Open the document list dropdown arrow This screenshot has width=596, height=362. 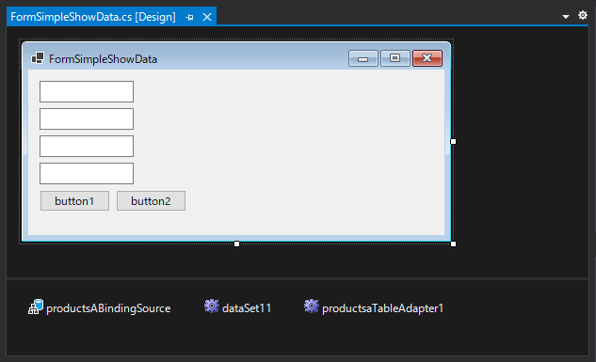[x=566, y=17]
